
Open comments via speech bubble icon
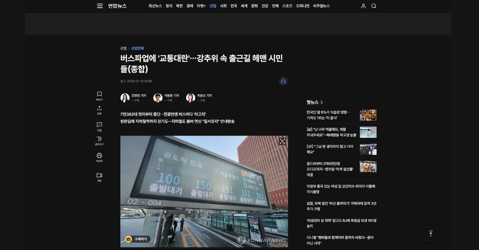99,125
